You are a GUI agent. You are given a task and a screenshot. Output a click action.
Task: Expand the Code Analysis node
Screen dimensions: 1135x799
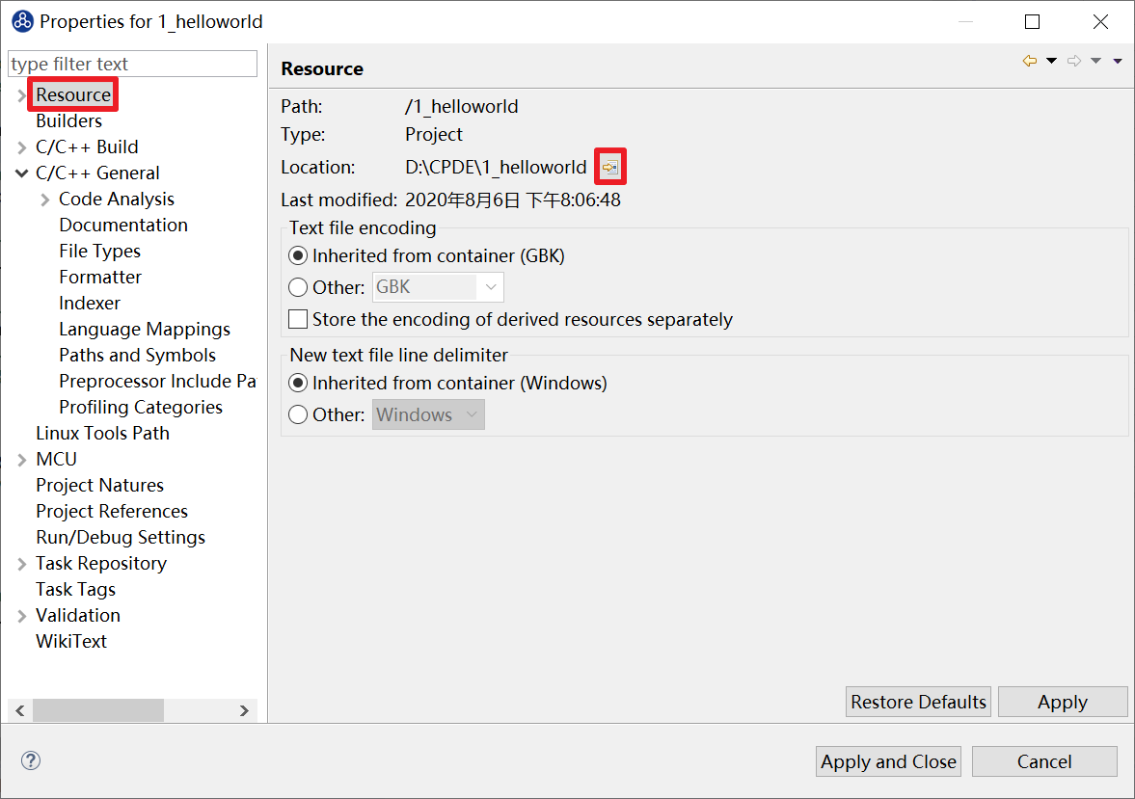click(x=44, y=200)
